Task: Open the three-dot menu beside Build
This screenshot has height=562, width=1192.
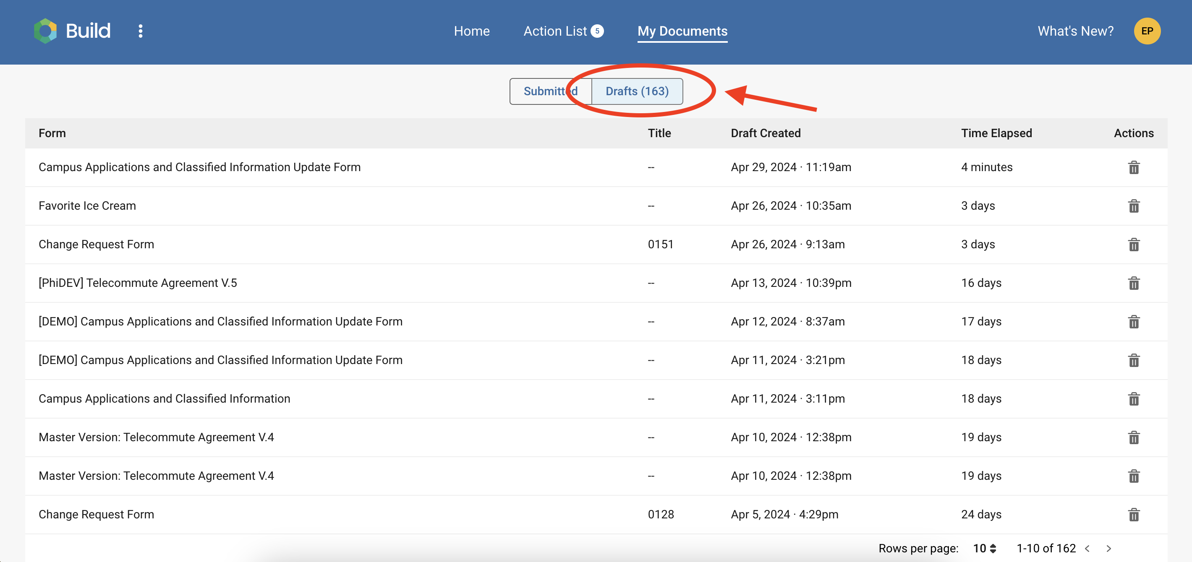Action: pos(141,31)
